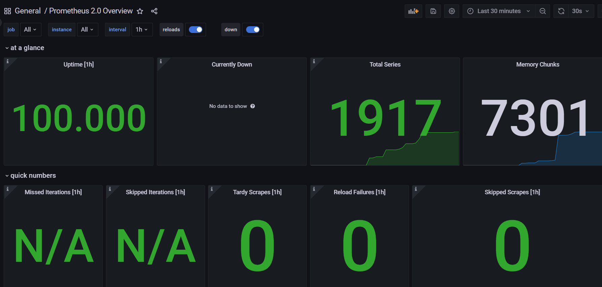This screenshot has width=602, height=287.
Task: Show info for the Total Series panel
Action: tap(314, 61)
